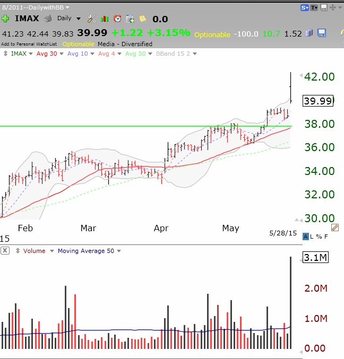This screenshot has width=344, height=359.
Task: Open the alarm clock alert icon
Action: pos(118,19)
